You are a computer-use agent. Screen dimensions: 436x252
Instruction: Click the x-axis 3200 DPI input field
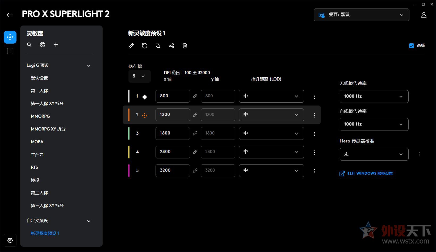click(173, 171)
